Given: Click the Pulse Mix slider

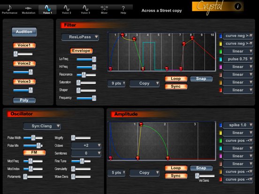Looking at the screenshot, I should pos(33,145).
